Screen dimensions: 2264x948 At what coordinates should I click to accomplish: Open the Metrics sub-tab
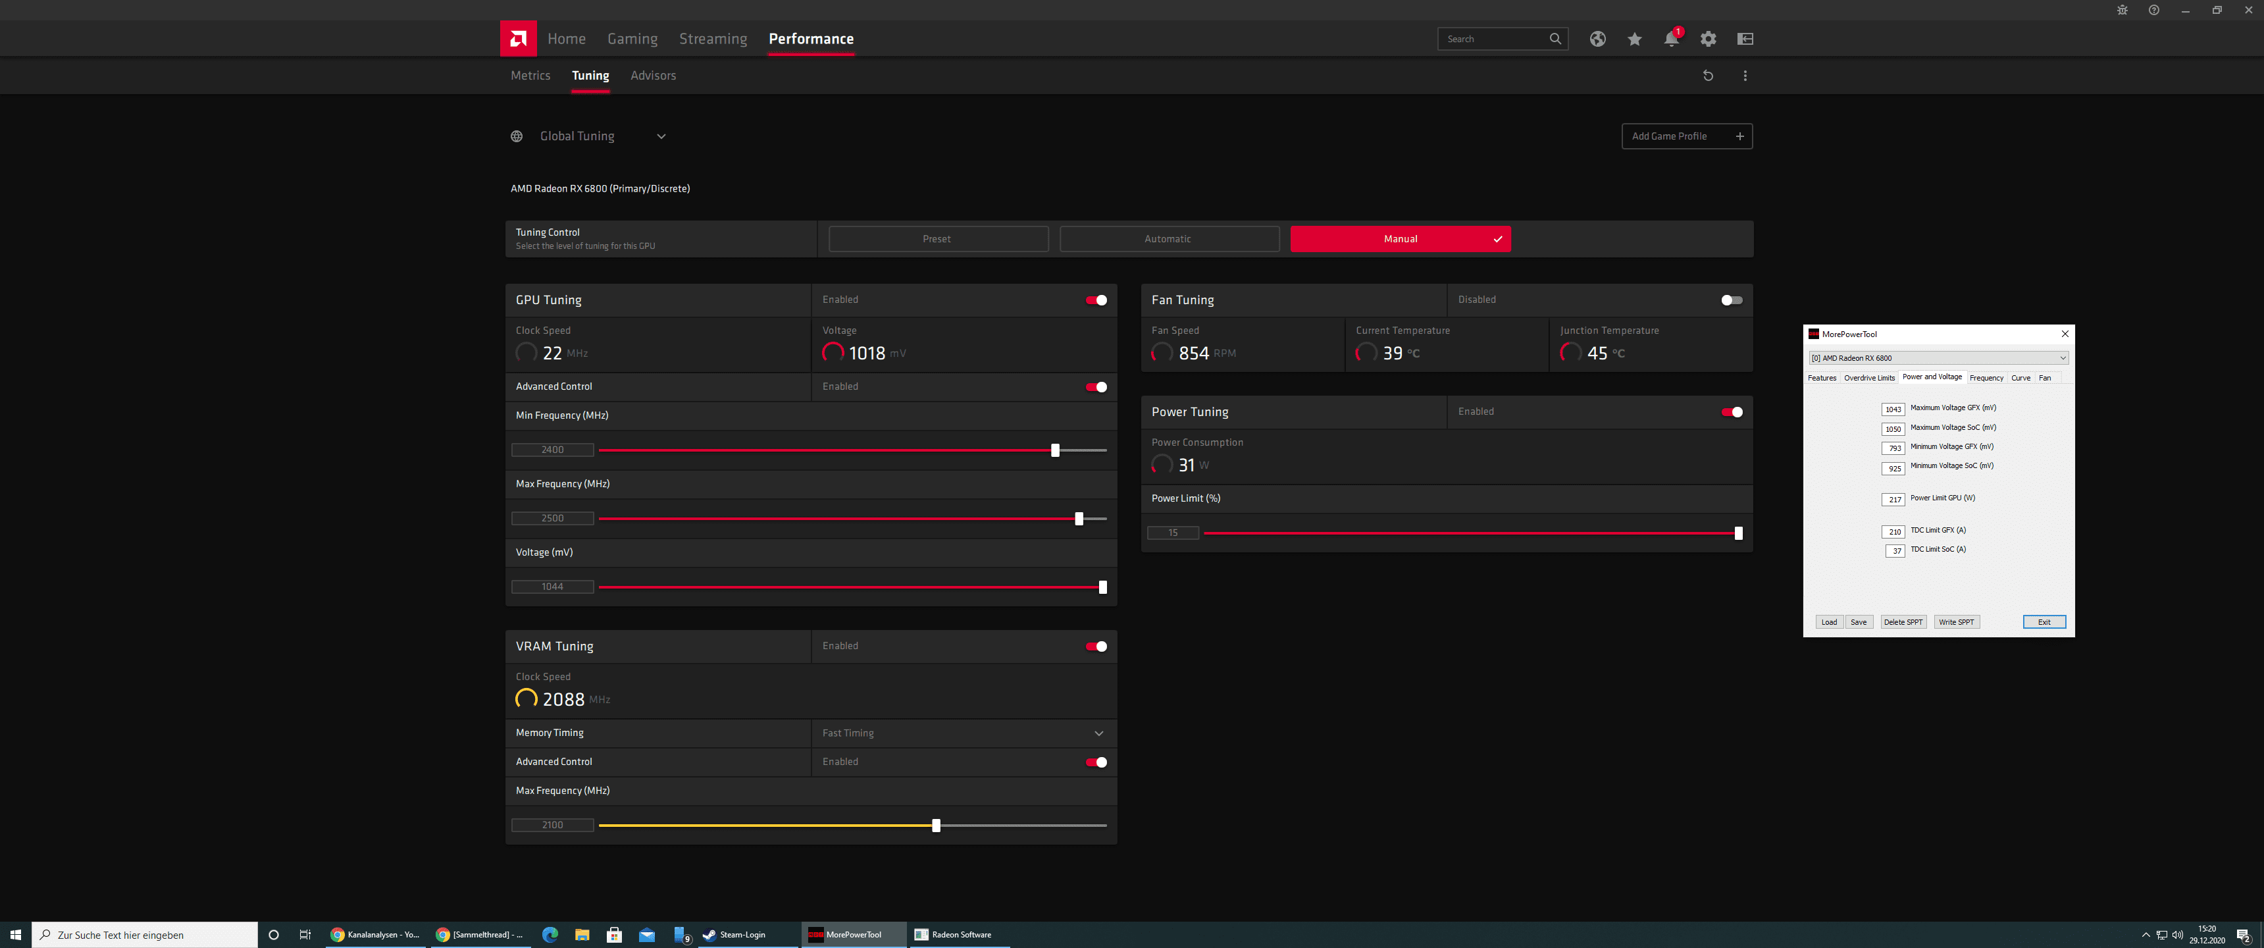[530, 76]
